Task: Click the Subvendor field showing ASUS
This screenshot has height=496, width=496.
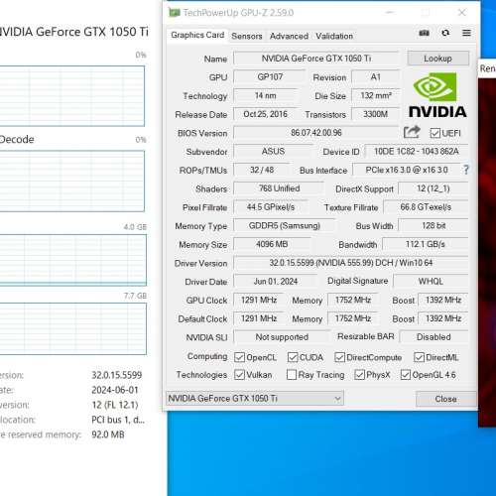Action: click(273, 151)
